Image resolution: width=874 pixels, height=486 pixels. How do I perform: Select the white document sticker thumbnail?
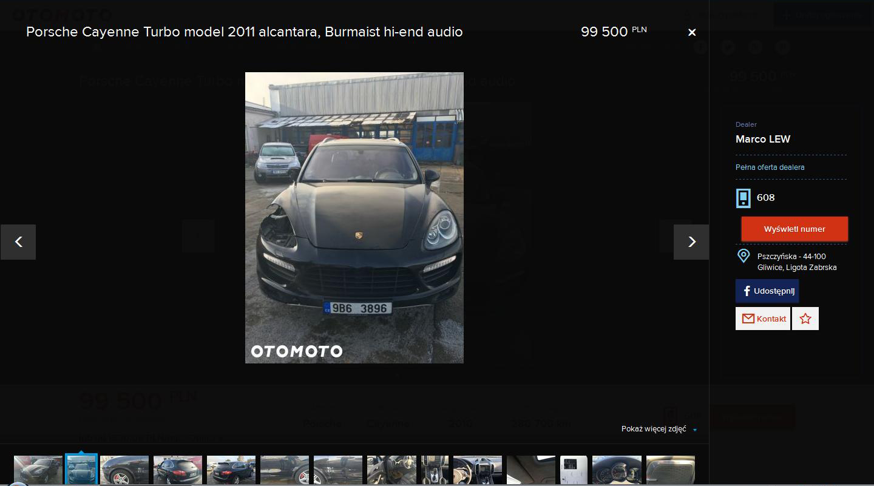(574, 470)
